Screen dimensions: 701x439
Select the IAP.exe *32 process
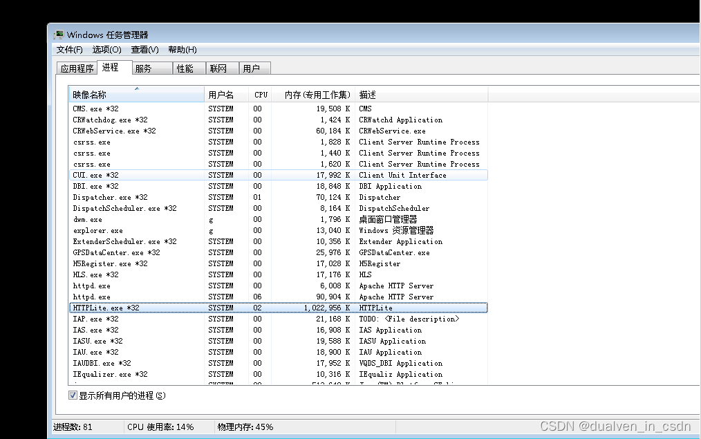(278, 319)
